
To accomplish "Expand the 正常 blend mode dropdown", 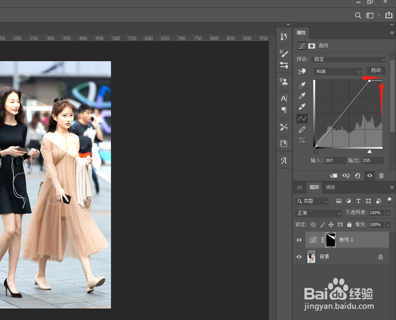I will coord(318,213).
